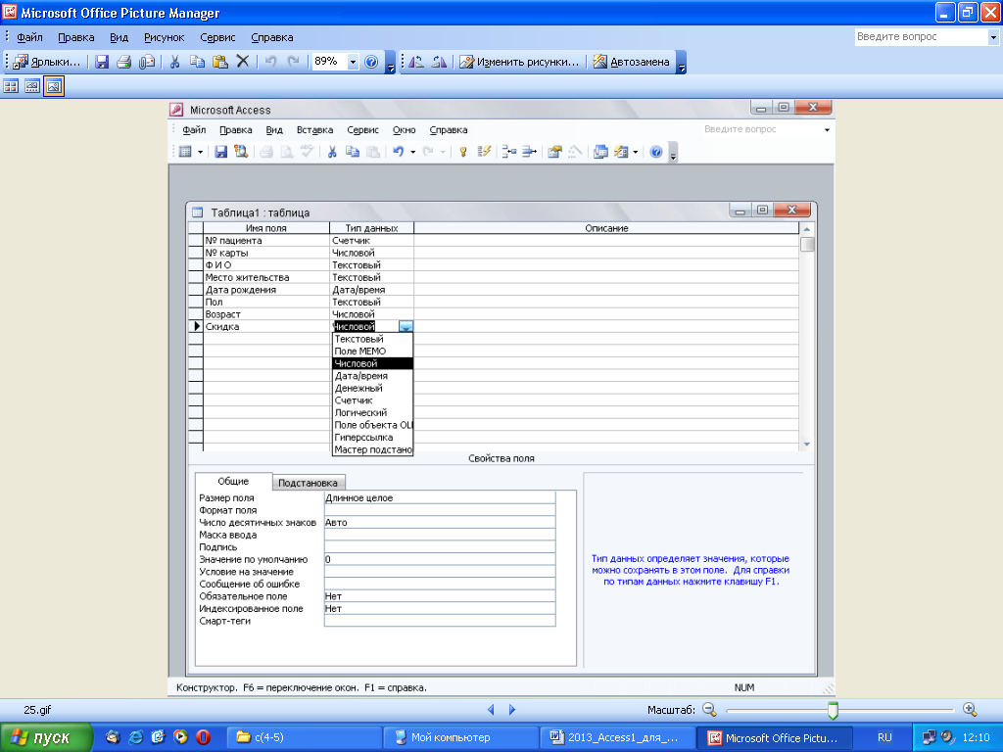Expand the 'Введите вопрос' help box dropdown
Viewport: 1003px width, 752px height.
pos(993,37)
